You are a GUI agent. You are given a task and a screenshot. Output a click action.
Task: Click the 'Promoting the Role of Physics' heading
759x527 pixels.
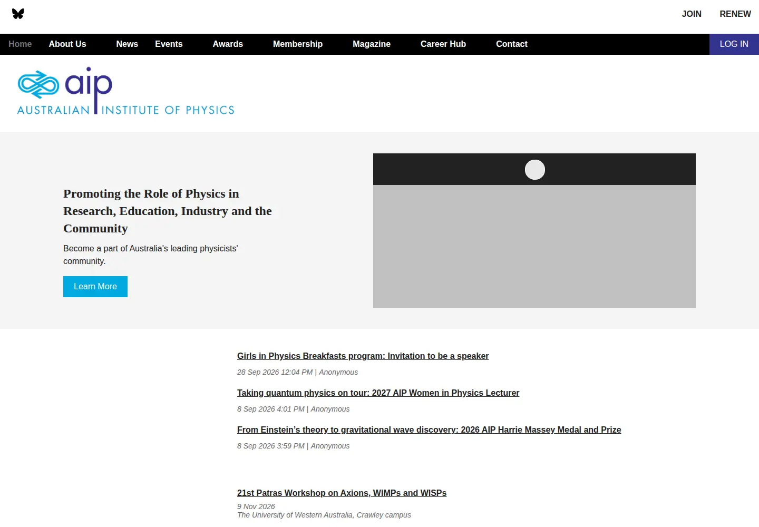coord(168,211)
